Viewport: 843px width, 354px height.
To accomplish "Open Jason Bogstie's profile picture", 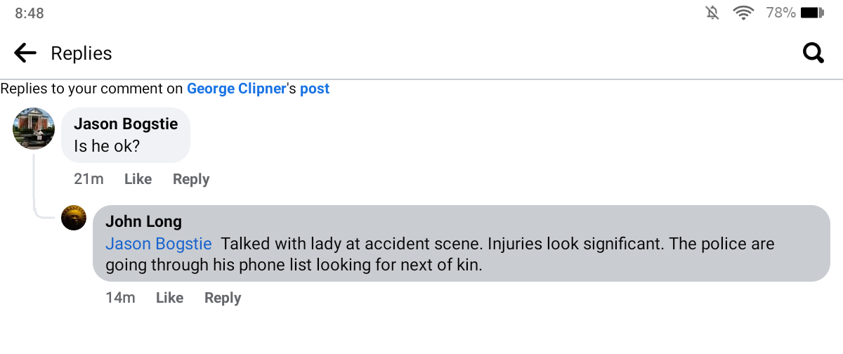I will coord(34,129).
